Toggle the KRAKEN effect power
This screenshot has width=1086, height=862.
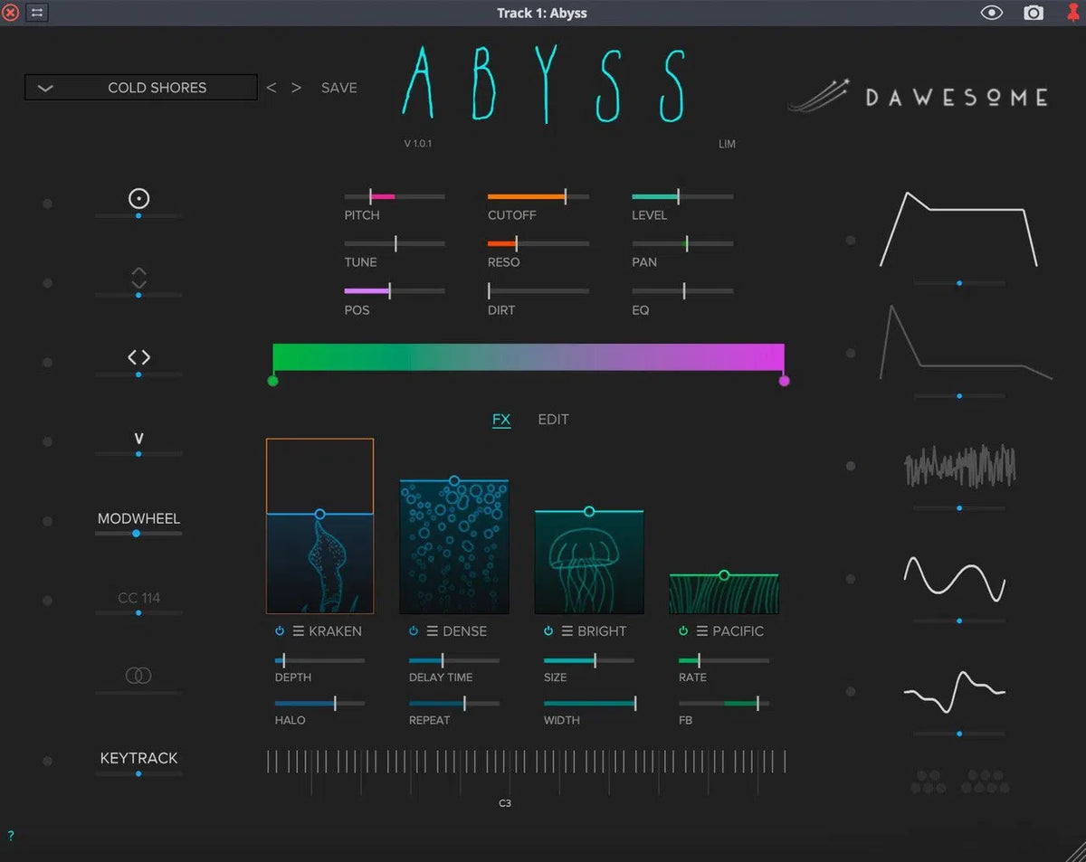[x=280, y=631]
